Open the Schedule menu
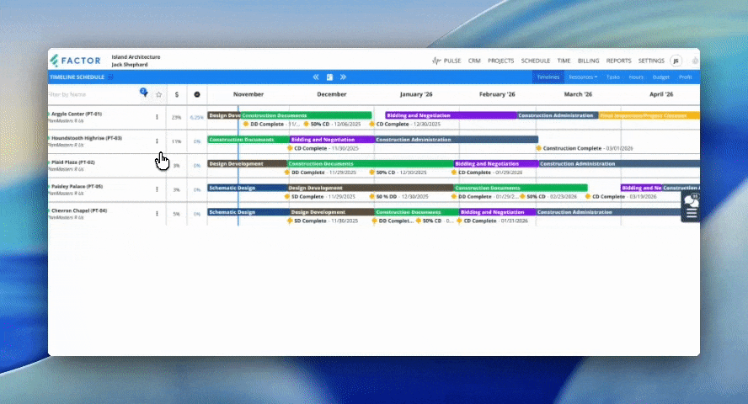The image size is (748, 404). click(535, 61)
